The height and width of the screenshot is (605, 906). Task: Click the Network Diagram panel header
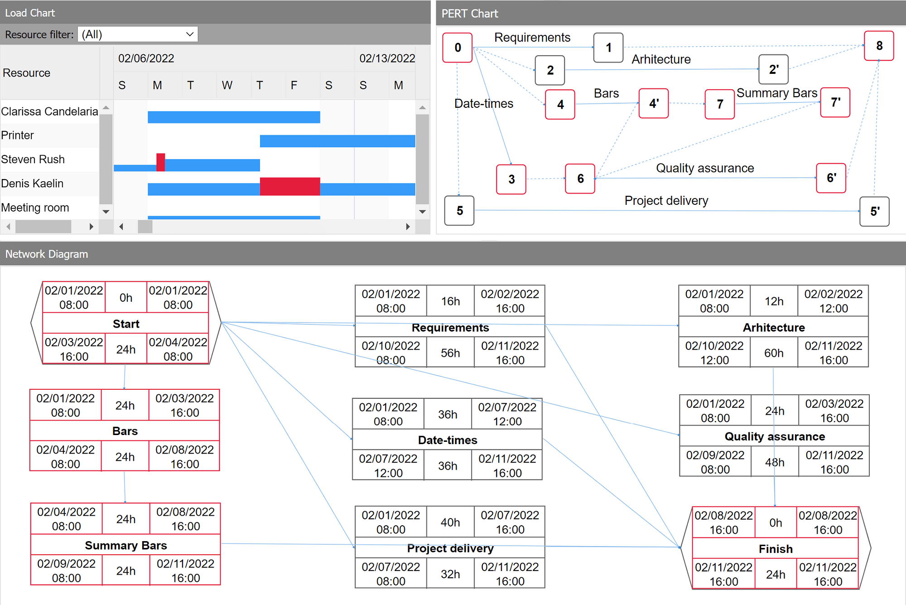46,254
